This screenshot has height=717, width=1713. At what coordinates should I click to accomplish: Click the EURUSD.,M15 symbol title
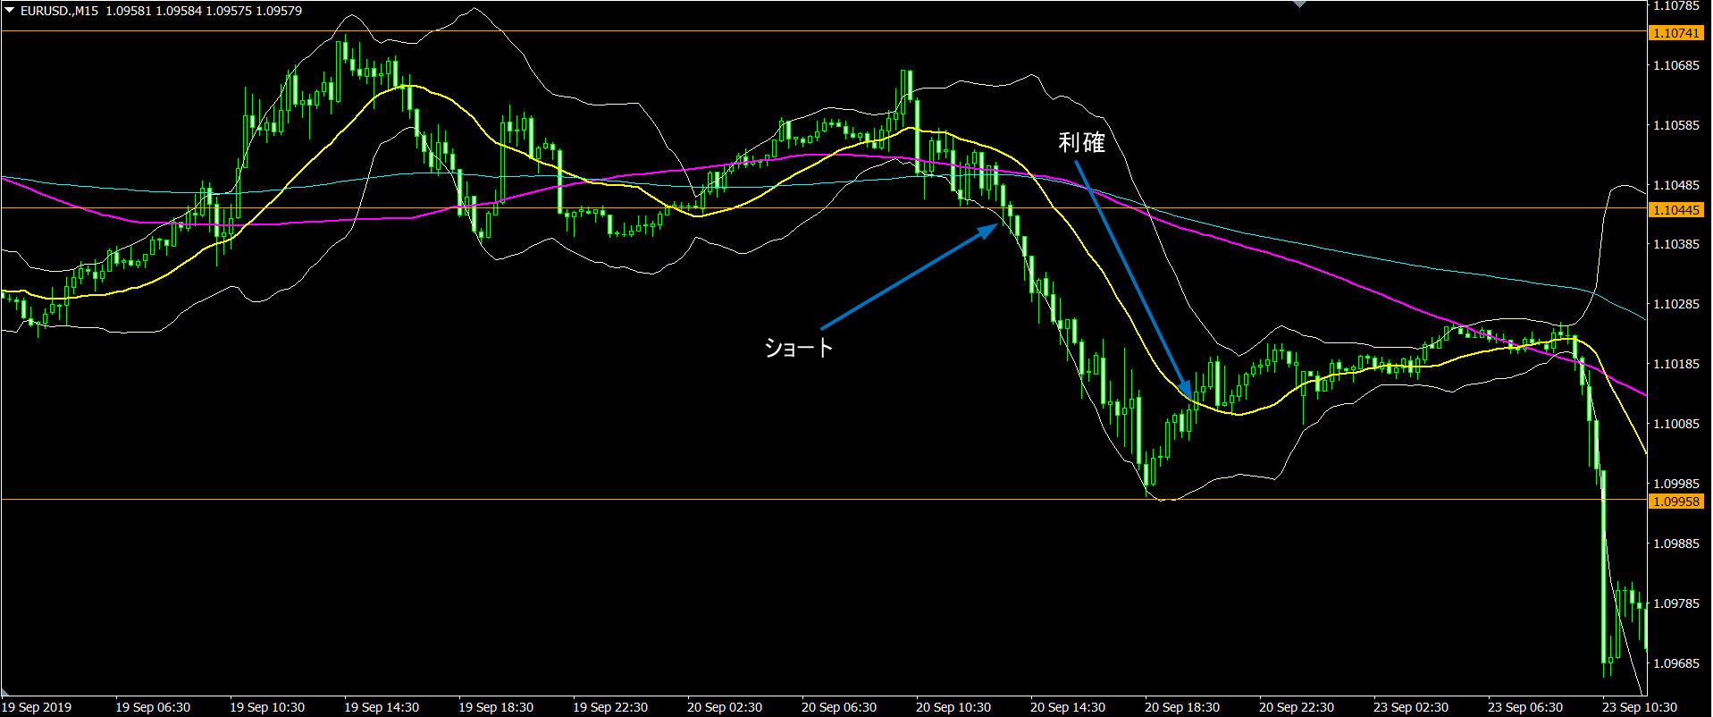(59, 11)
